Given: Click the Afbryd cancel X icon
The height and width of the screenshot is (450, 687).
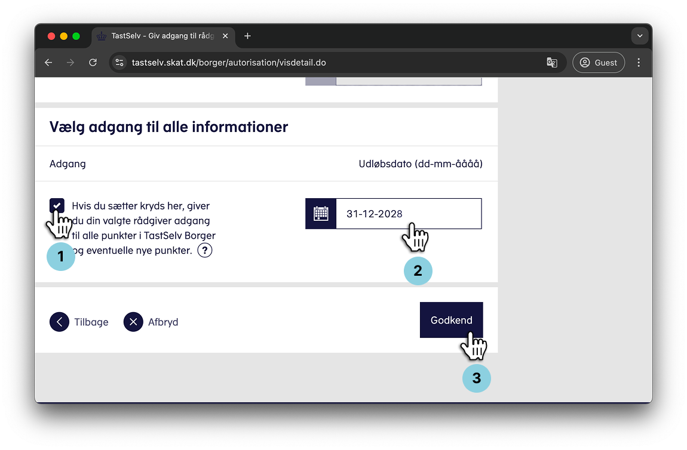Looking at the screenshot, I should click(133, 322).
